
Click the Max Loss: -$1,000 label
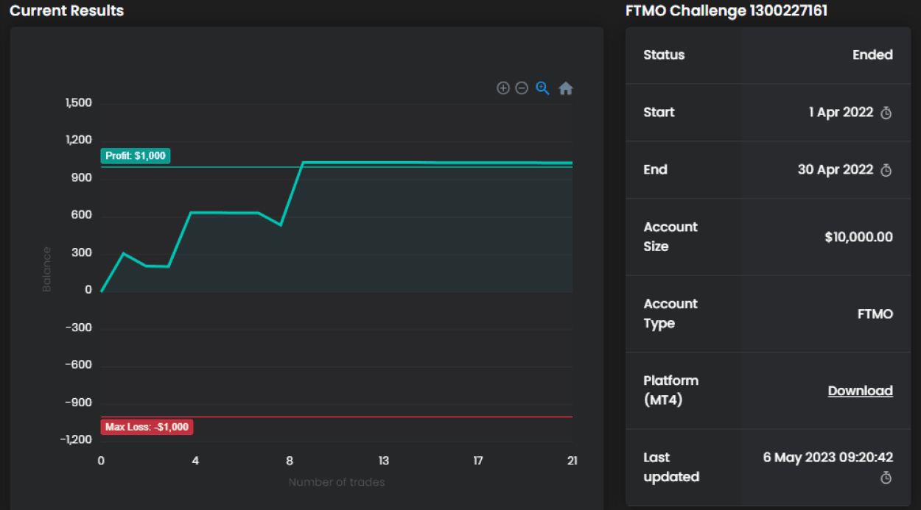pos(147,427)
